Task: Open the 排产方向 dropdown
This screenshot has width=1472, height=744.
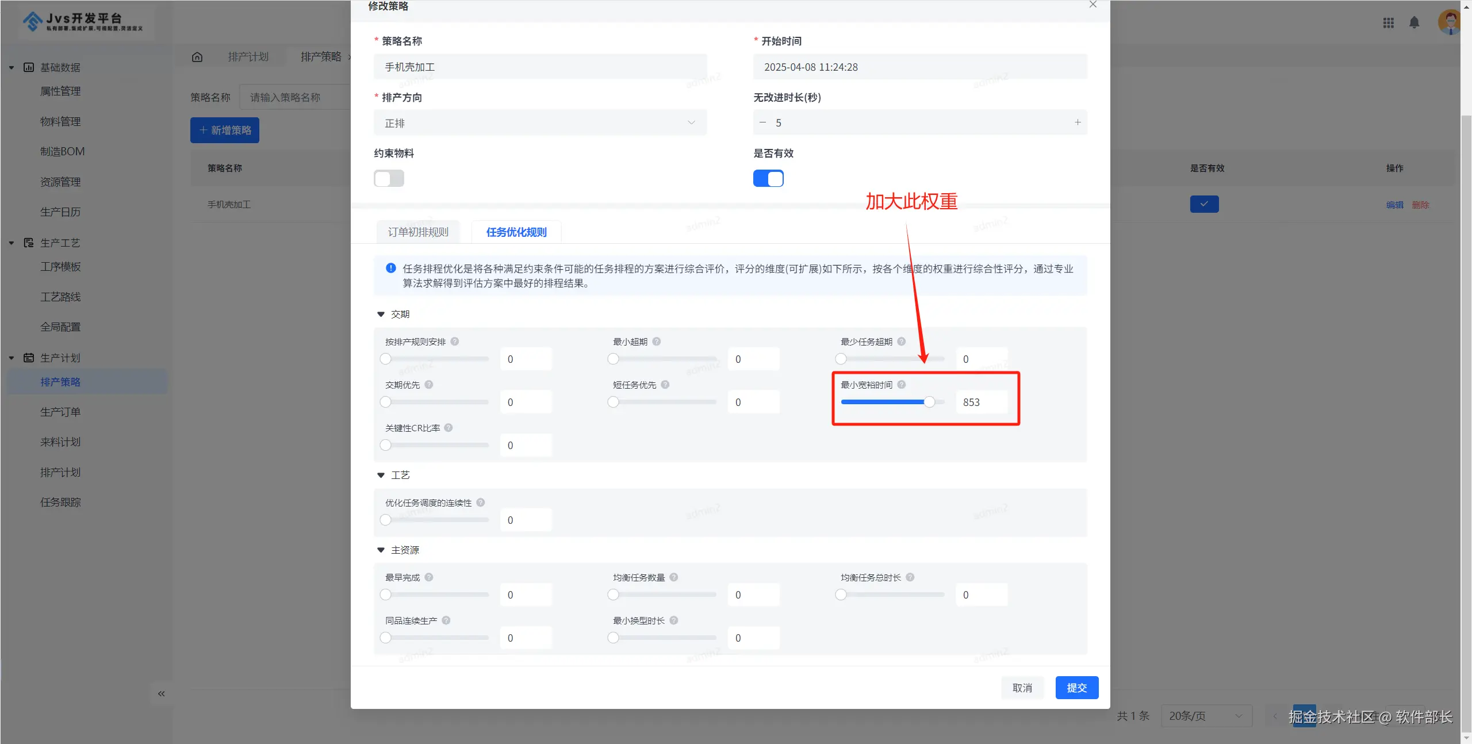Action: click(x=540, y=123)
